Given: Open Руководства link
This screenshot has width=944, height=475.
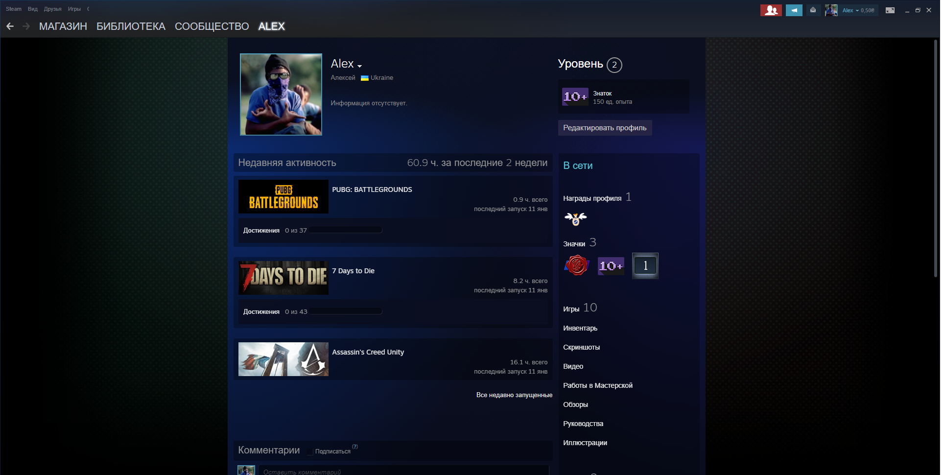Looking at the screenshot, I should (x=583, y=424).
